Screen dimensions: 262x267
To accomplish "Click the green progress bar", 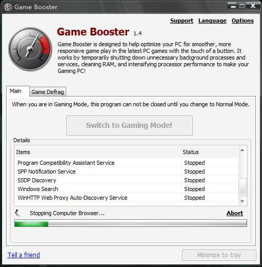I will point(131,223).
